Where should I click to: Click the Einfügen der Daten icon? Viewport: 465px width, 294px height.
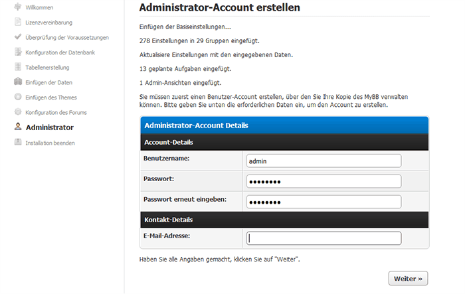[18, 82]
